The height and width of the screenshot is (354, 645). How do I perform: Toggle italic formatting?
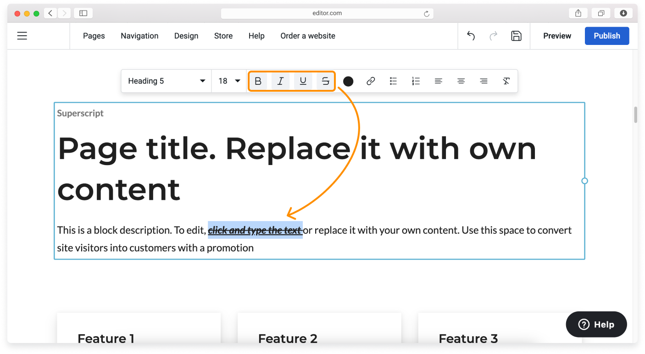click(280, 81)
